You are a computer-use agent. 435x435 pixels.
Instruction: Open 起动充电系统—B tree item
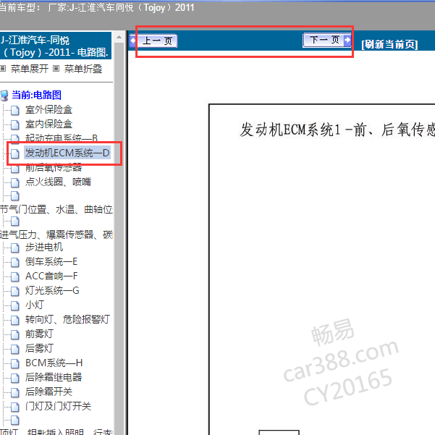pyautogui.click(x=62, y=138)
